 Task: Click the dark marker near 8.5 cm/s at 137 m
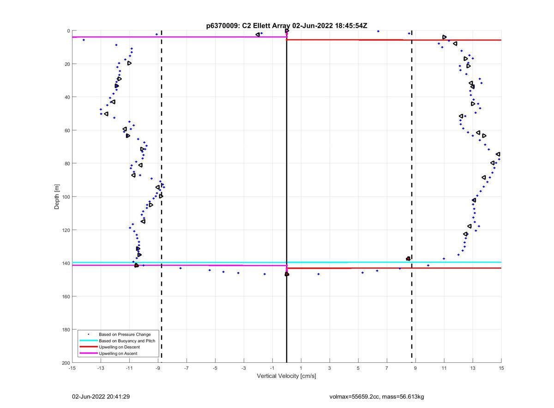point(408,259)
